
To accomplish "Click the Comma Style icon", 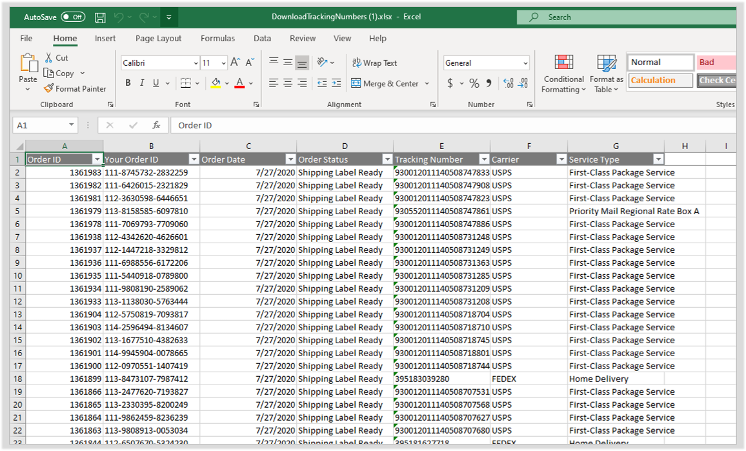I will (x=489, y=83).
